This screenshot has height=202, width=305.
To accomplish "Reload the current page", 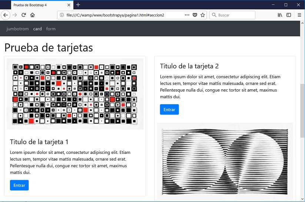I will point(24,15).
